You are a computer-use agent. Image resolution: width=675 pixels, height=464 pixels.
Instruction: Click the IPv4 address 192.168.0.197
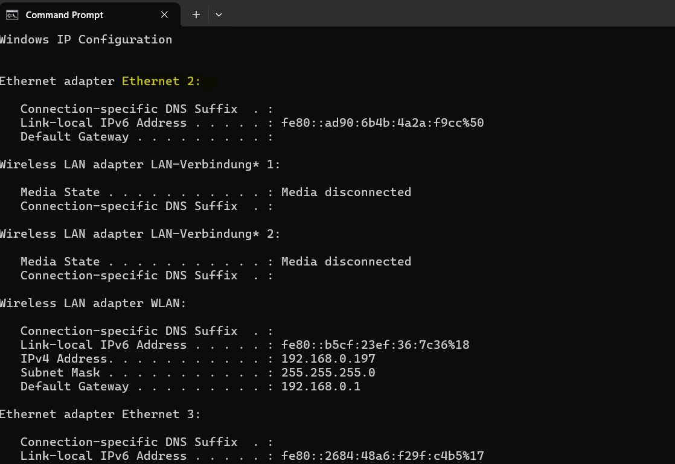tap(328, 359)
